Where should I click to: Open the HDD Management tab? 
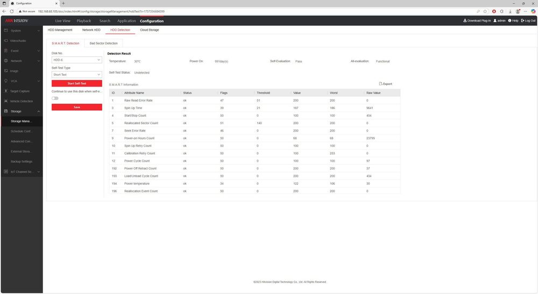point(60,30)
